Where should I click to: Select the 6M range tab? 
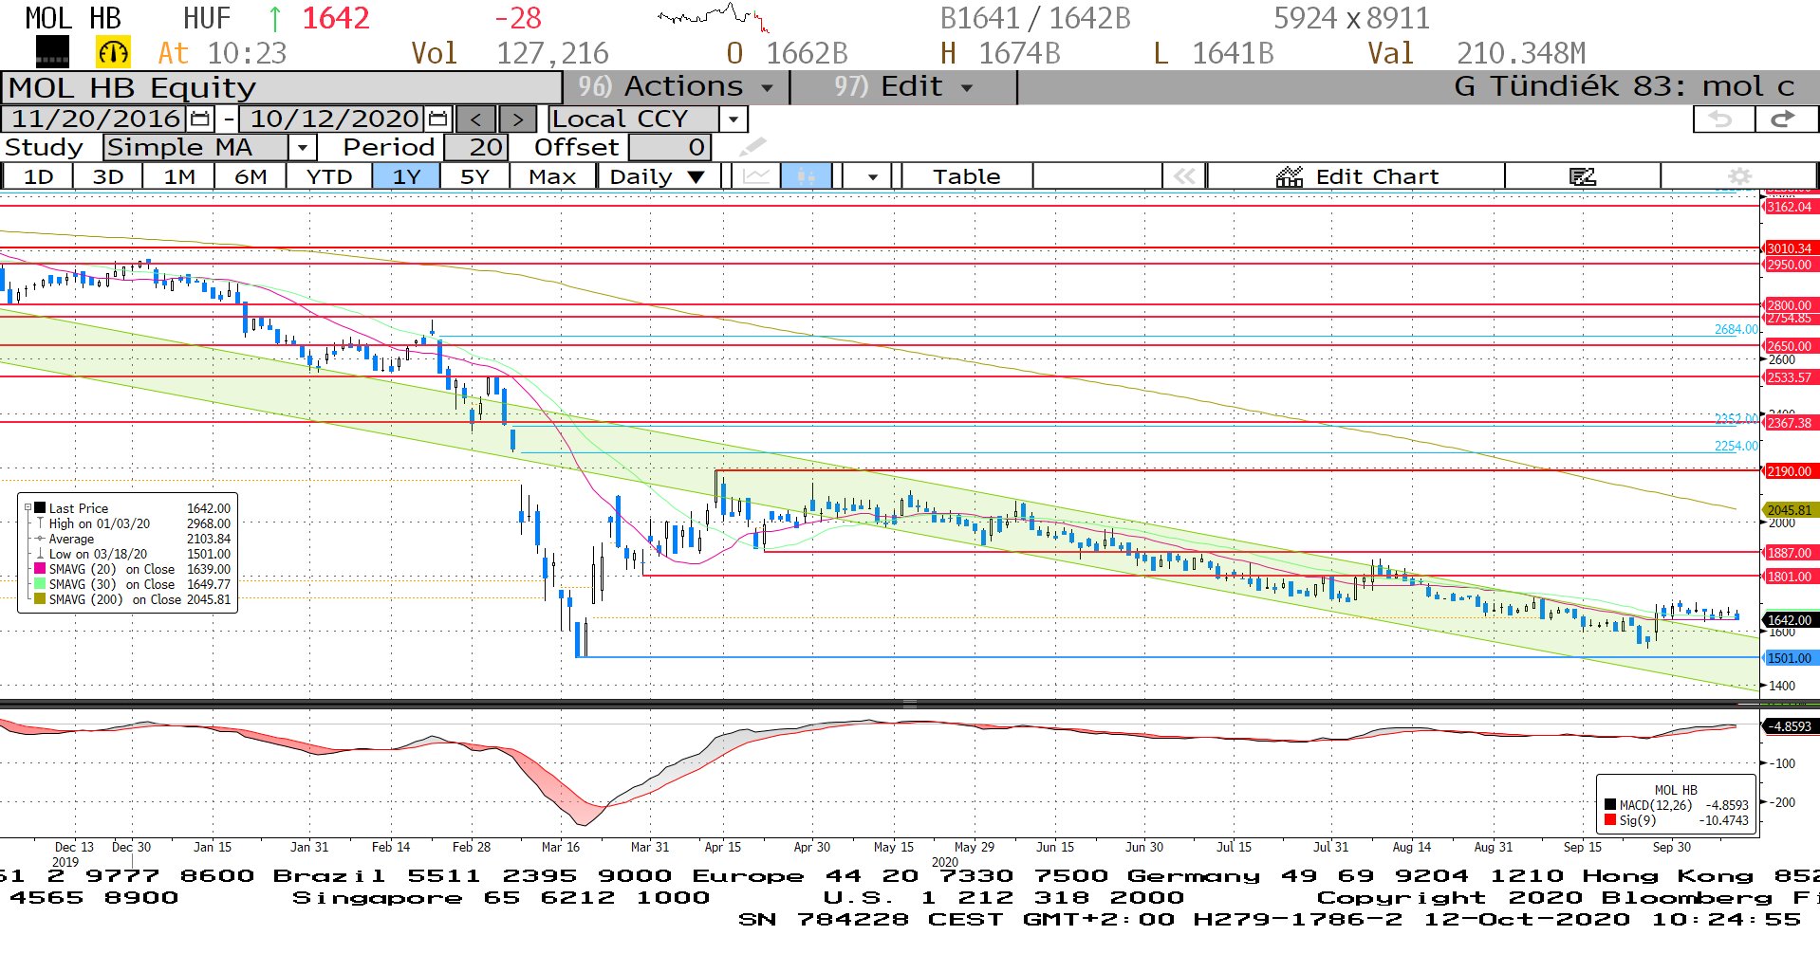tap(251, 176)
